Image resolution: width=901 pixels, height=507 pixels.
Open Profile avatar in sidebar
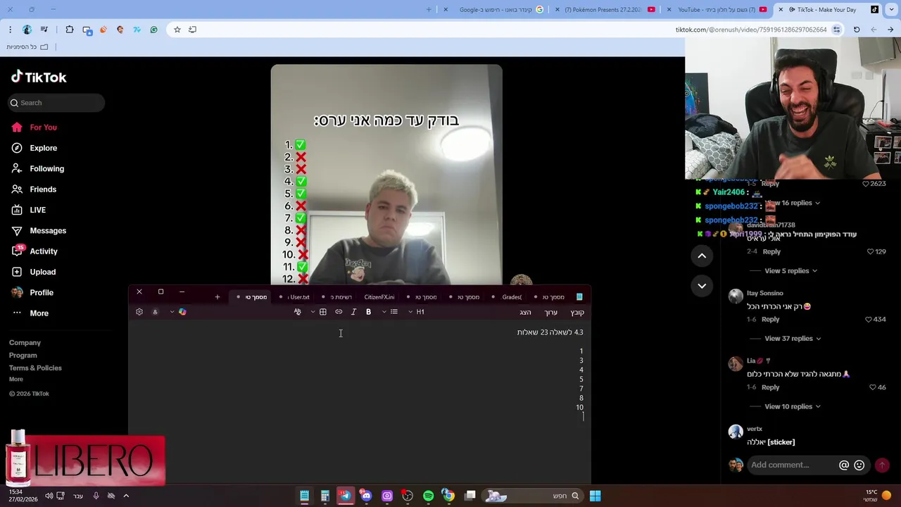pos(17,292)
